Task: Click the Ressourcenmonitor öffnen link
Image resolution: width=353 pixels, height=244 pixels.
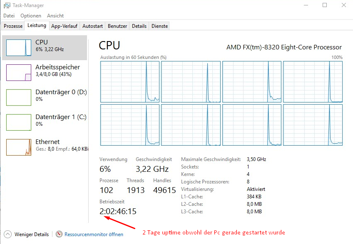Action: pyautogui.click(x=94, y=234)
